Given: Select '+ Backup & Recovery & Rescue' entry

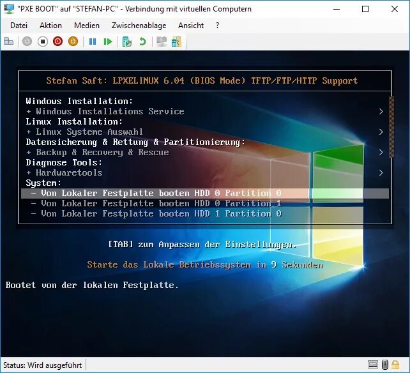Looking at the screenshot, I should click(x=204, y=152).
